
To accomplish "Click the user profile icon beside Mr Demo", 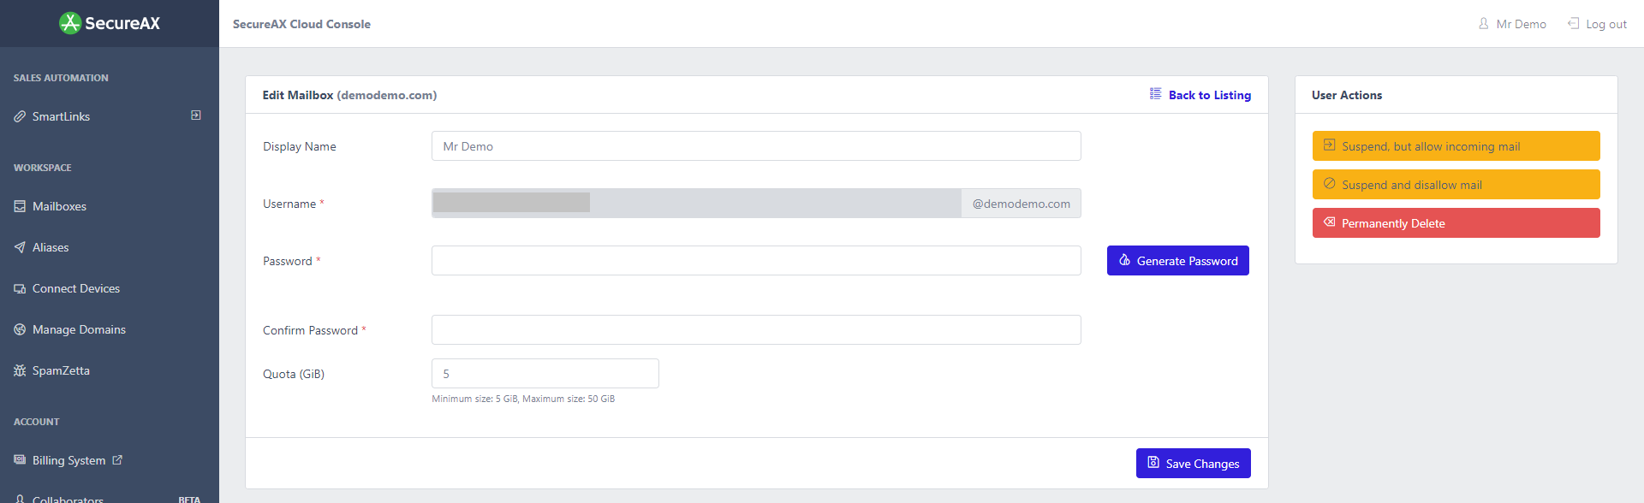I will 1483,24.
